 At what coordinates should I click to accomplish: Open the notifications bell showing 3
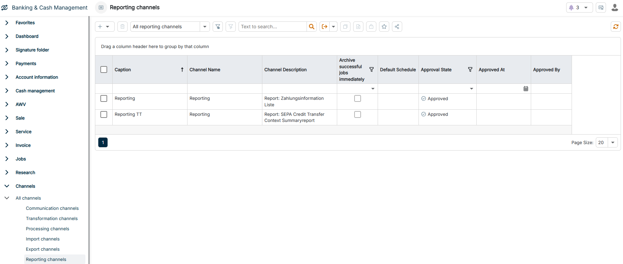571,7
